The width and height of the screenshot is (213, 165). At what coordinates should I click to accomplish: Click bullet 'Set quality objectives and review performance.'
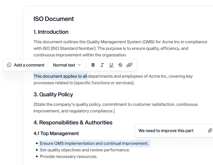point(85,150)
